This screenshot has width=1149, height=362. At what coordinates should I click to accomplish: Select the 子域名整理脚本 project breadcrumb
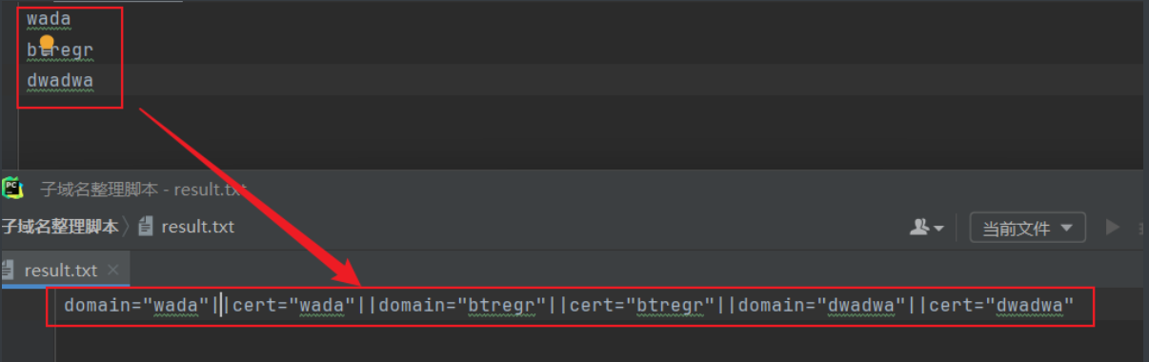[59, 227]
